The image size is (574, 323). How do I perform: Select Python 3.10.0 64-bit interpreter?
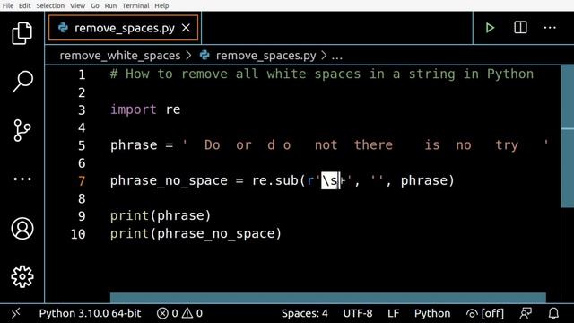click(x=90, y=313)
